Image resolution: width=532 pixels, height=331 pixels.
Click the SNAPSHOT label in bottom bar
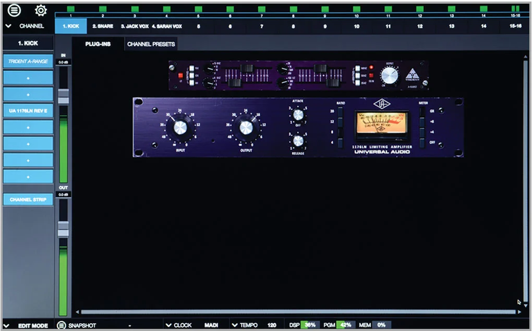click(x=82, y=326)
